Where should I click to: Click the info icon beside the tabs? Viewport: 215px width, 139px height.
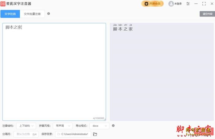[x=49, y=13]
